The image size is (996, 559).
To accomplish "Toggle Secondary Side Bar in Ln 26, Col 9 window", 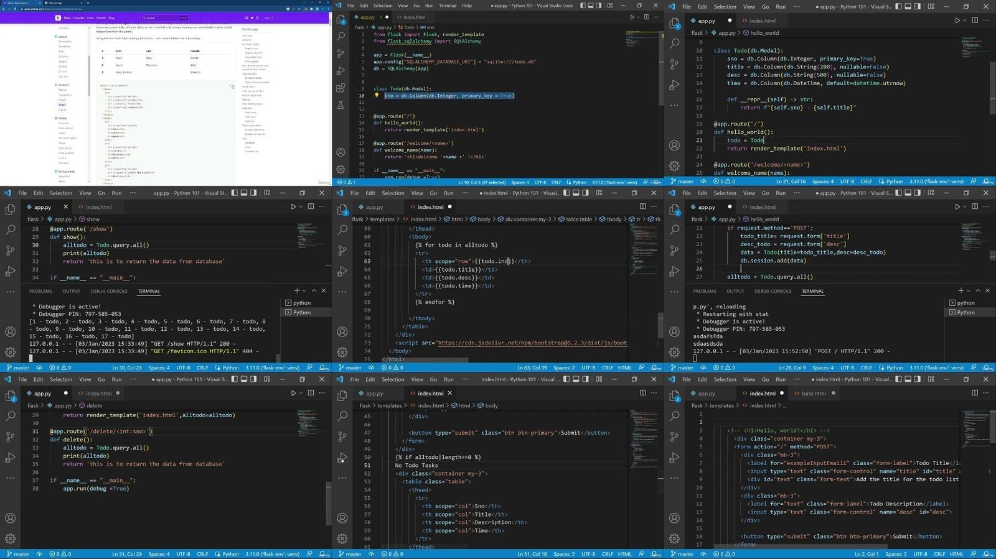I will pyautogui.click(x=918, y=193).
